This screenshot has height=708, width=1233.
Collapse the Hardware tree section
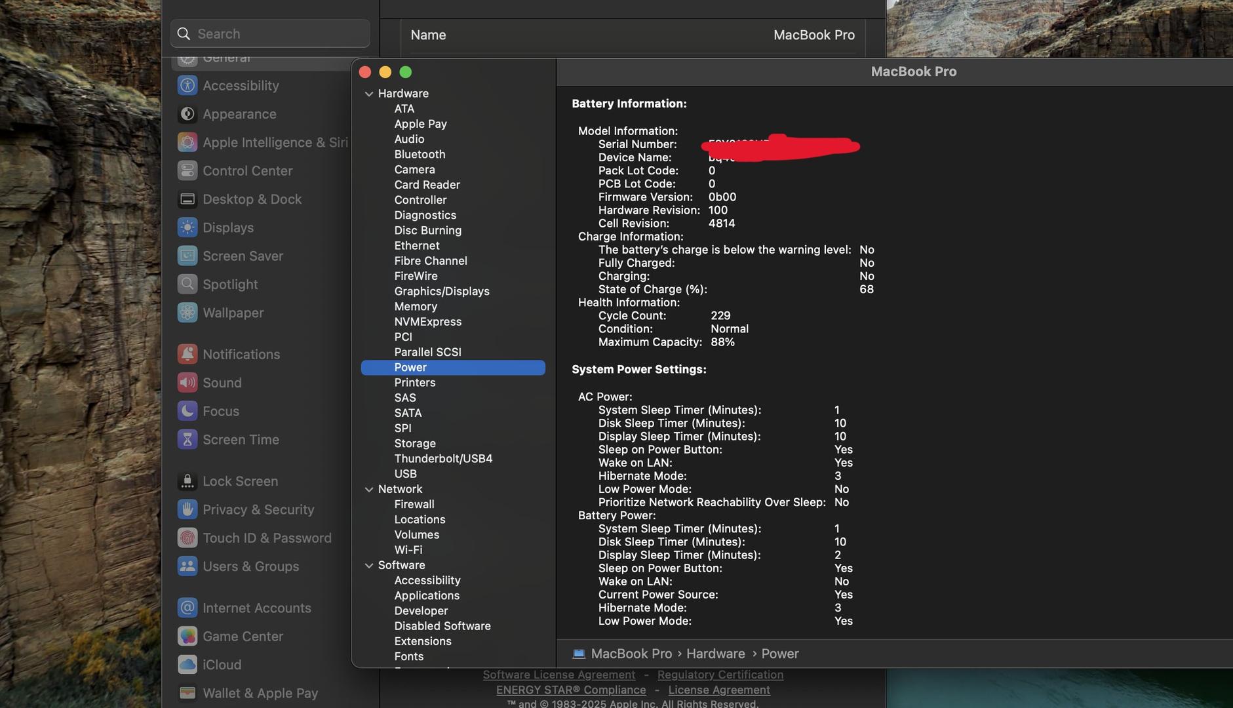click(x=369, y=94)
